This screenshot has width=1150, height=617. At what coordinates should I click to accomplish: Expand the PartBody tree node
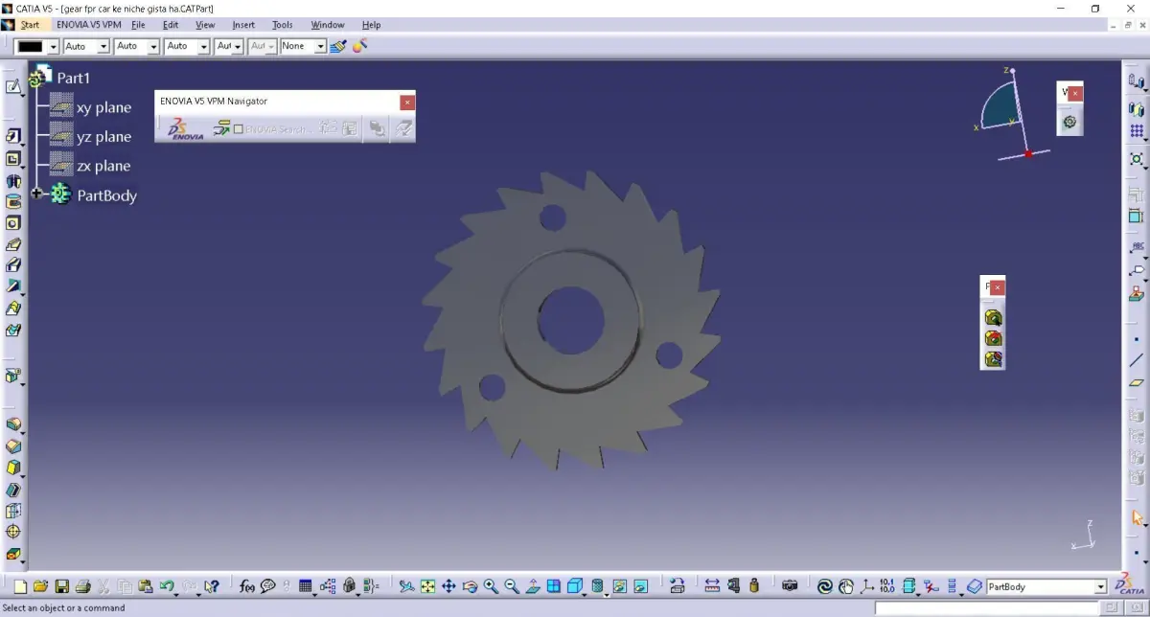click(37, 194)
